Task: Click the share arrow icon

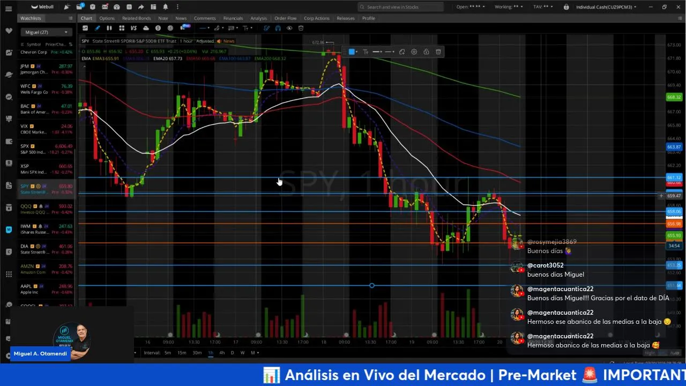Action: (141, 7)
